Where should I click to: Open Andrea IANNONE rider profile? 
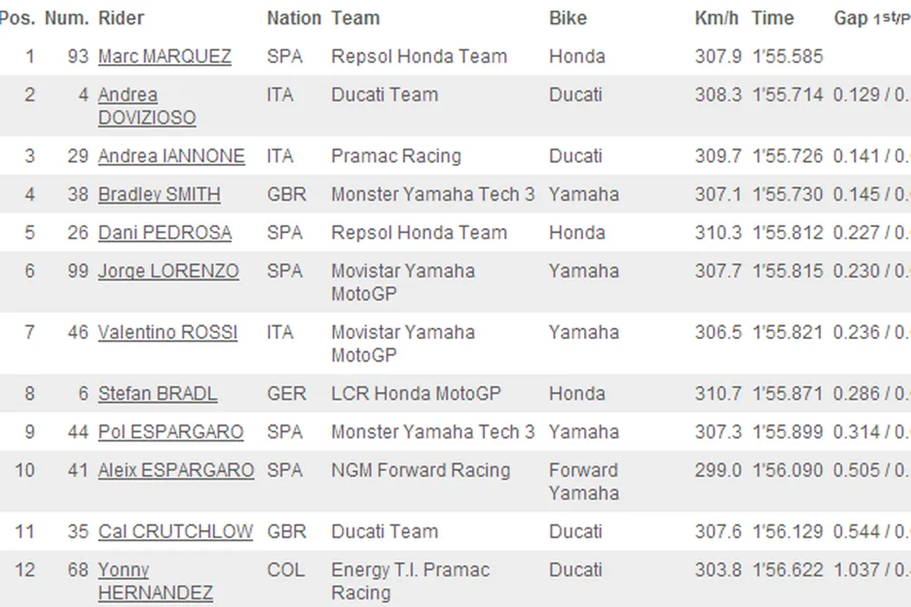tap(171, 157)
